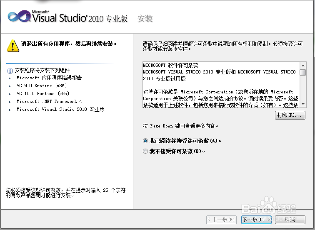Screen dimensions: 315x230
Task: Go to next step with 下一步 button
Action: [256, 220]
